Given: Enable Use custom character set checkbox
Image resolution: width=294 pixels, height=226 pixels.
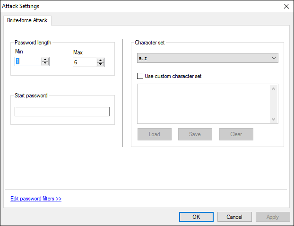Looking at the screenshot, I should (x=140, y=76).
